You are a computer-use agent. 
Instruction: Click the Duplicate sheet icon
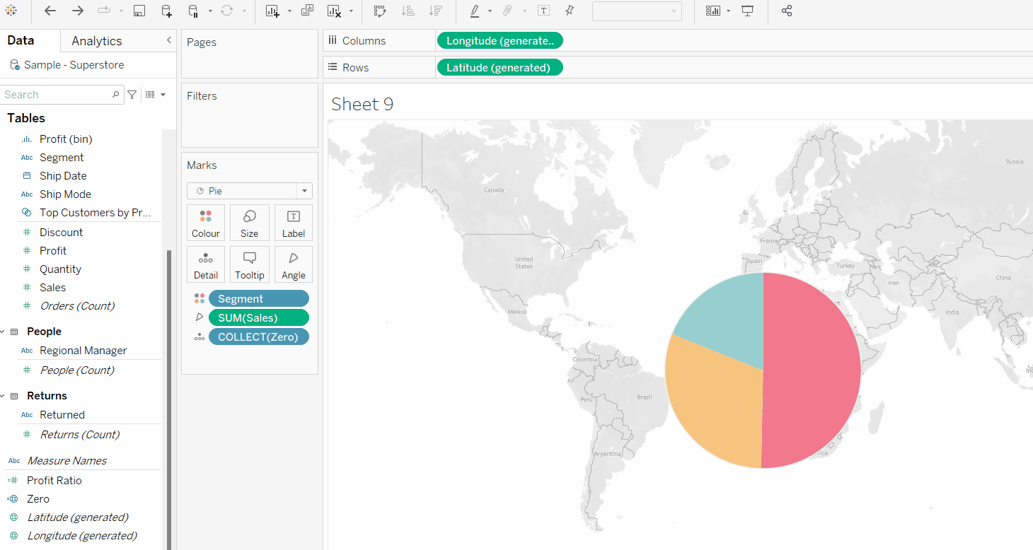coord(307,11)
